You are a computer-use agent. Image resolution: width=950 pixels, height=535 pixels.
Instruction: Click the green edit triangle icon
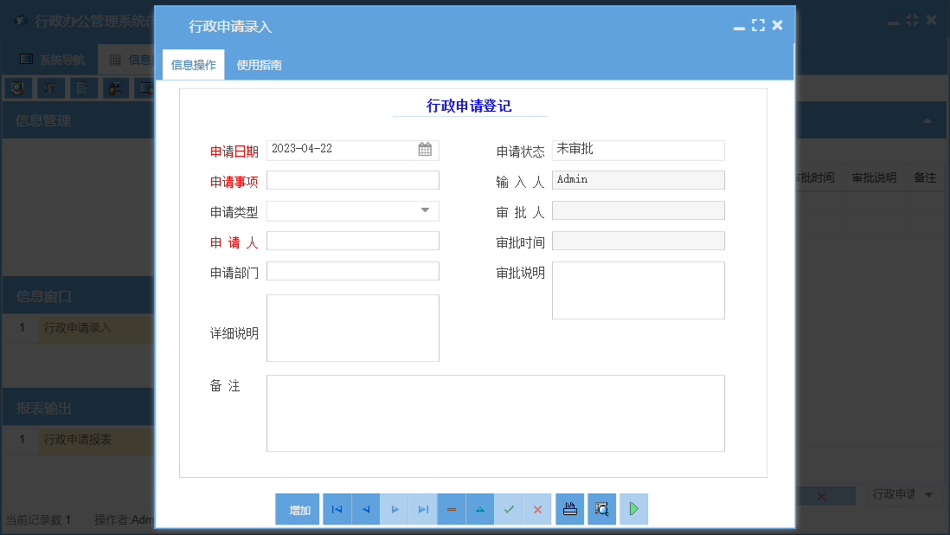click(x=480, y=509)
